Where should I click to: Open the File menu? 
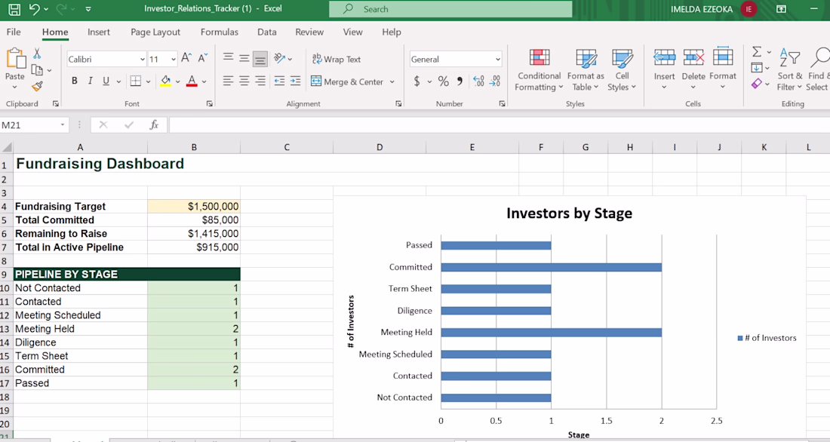pos(14,32)
